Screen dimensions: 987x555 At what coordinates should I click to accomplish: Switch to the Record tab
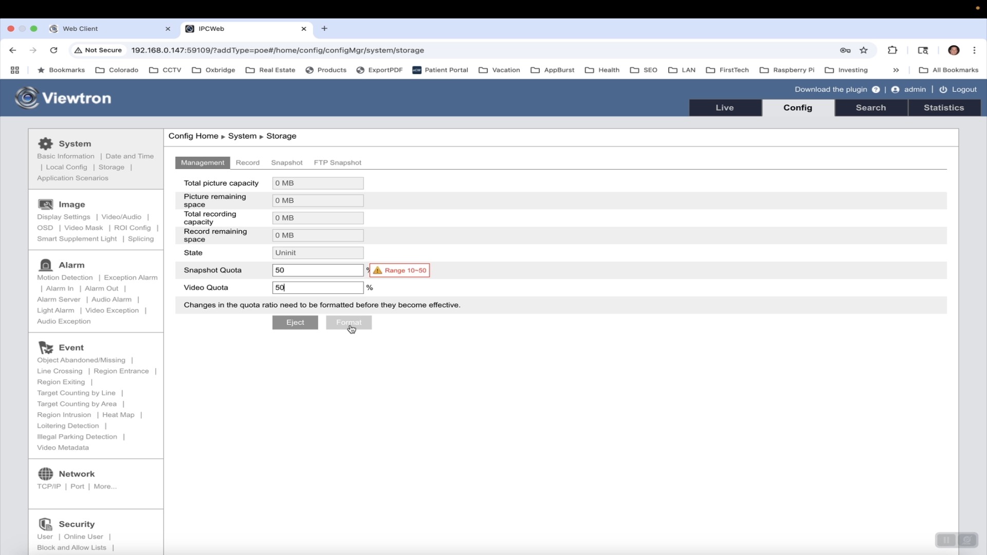(x=248, y=162)
